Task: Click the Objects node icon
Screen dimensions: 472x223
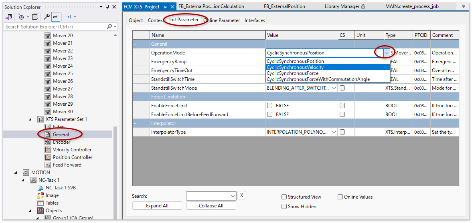Action: 41,210
